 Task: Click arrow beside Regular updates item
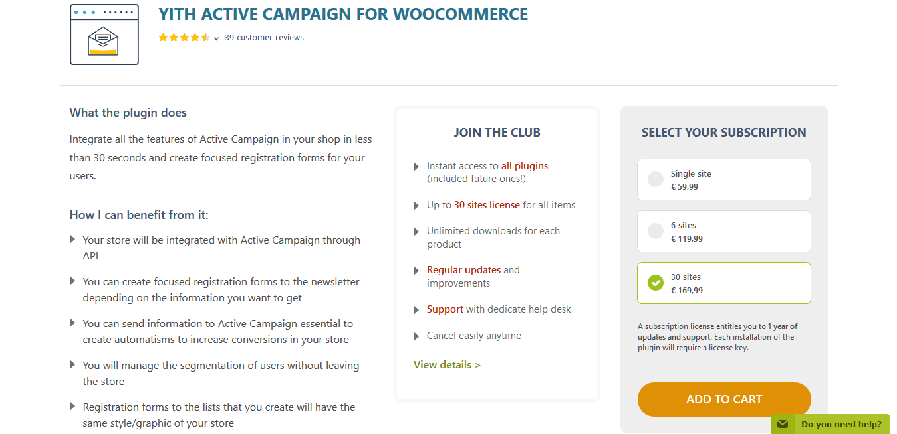(x=417, y=271)
